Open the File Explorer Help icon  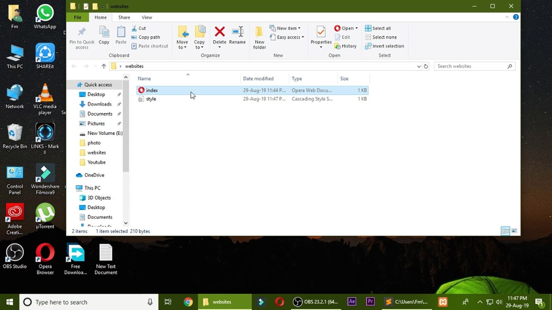(x=516, y=17)
